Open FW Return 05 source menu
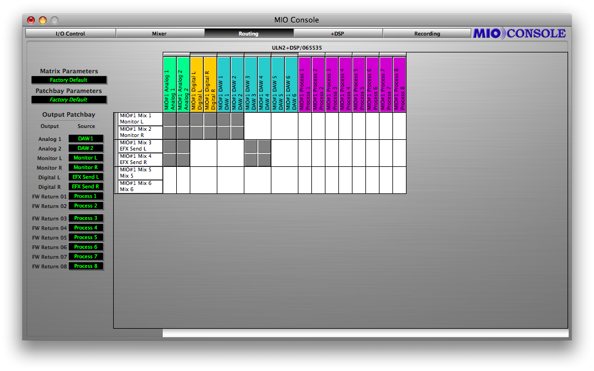 click(x=86, y=237)
